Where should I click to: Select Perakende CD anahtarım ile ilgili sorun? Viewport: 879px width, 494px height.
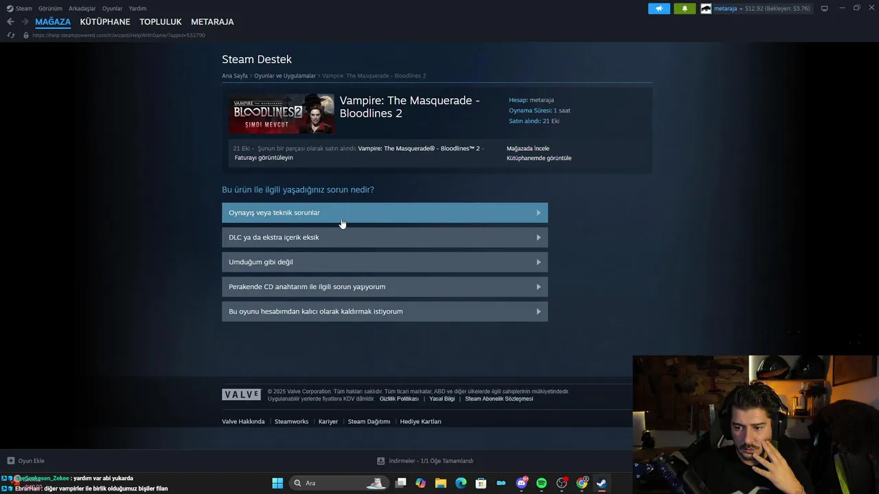(x=385, y=287)
